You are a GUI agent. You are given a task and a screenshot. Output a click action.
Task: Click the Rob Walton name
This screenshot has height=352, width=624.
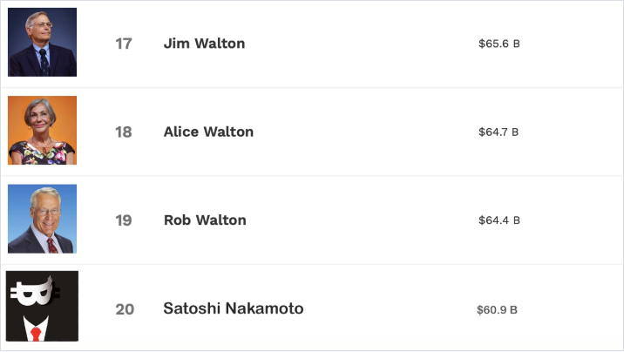click(205, 220)
